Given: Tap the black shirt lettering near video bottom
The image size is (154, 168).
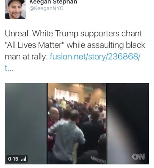Looking at the screenshot, I should tap(98, 160).
